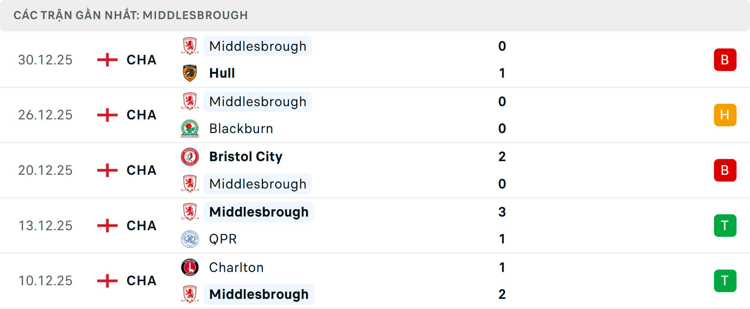Image resolution: width=750 pixels, height=309 pixels.
Task: Click the Middlesbrough club crest beside Hull match
Action: click(189, 46)
